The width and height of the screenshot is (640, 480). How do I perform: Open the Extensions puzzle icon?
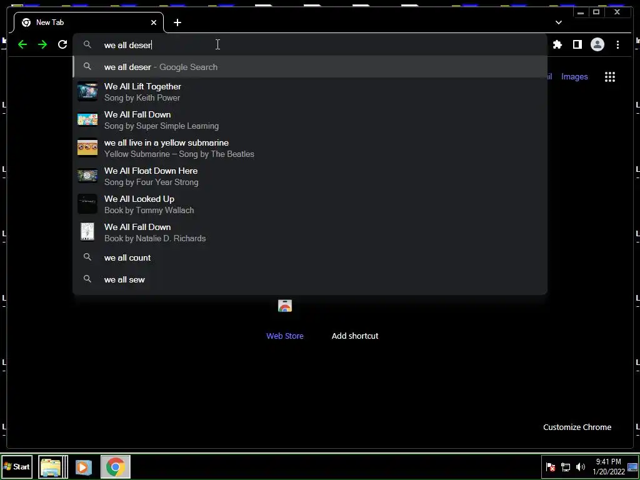557,44
